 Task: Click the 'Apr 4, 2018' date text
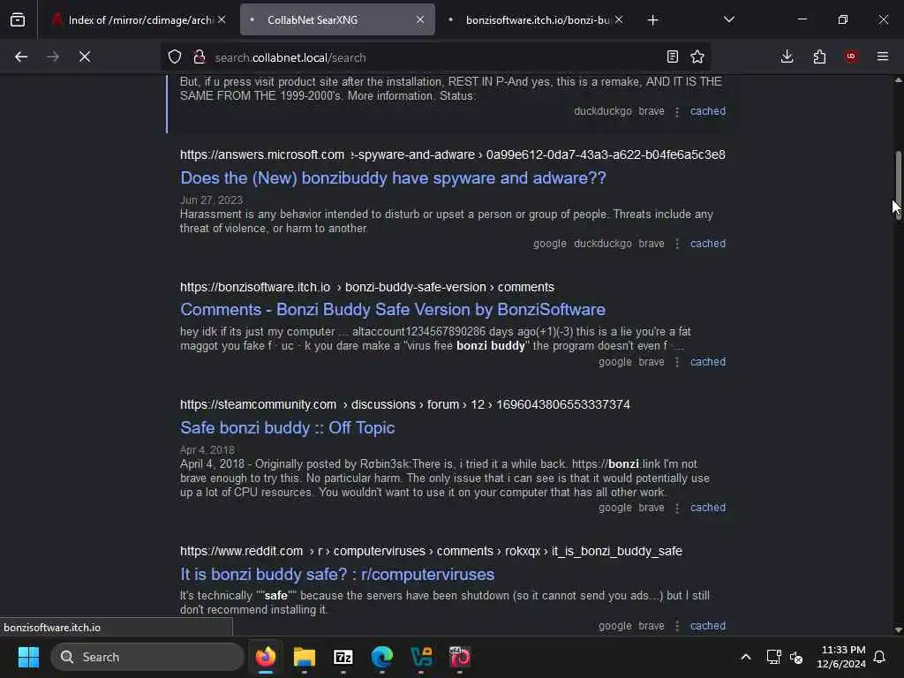pyautogui.click(x=207, y=449)
